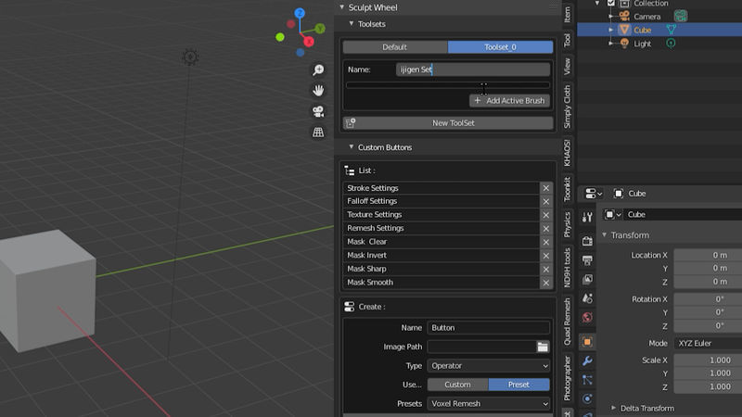Open the Modifiers wrench tab icon
The height and width of the screenshot is (417, 742).
coord(587,360)
